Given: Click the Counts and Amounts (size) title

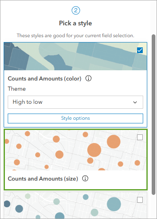Looking at the screenshot, I should [x=43, y=179].
